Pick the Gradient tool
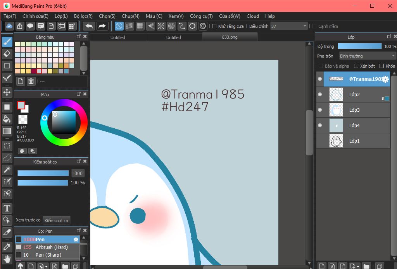 [x=7, y=131]
